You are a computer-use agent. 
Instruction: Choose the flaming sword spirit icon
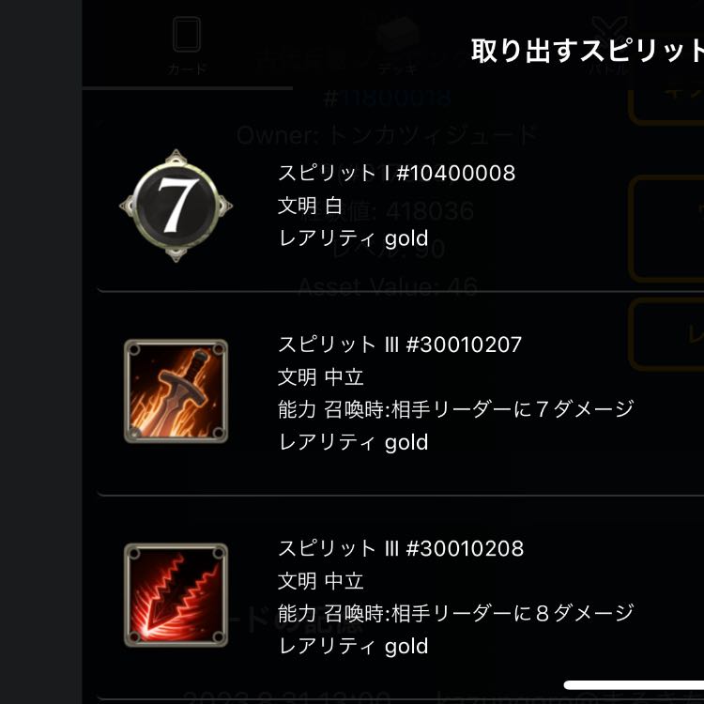176,390
